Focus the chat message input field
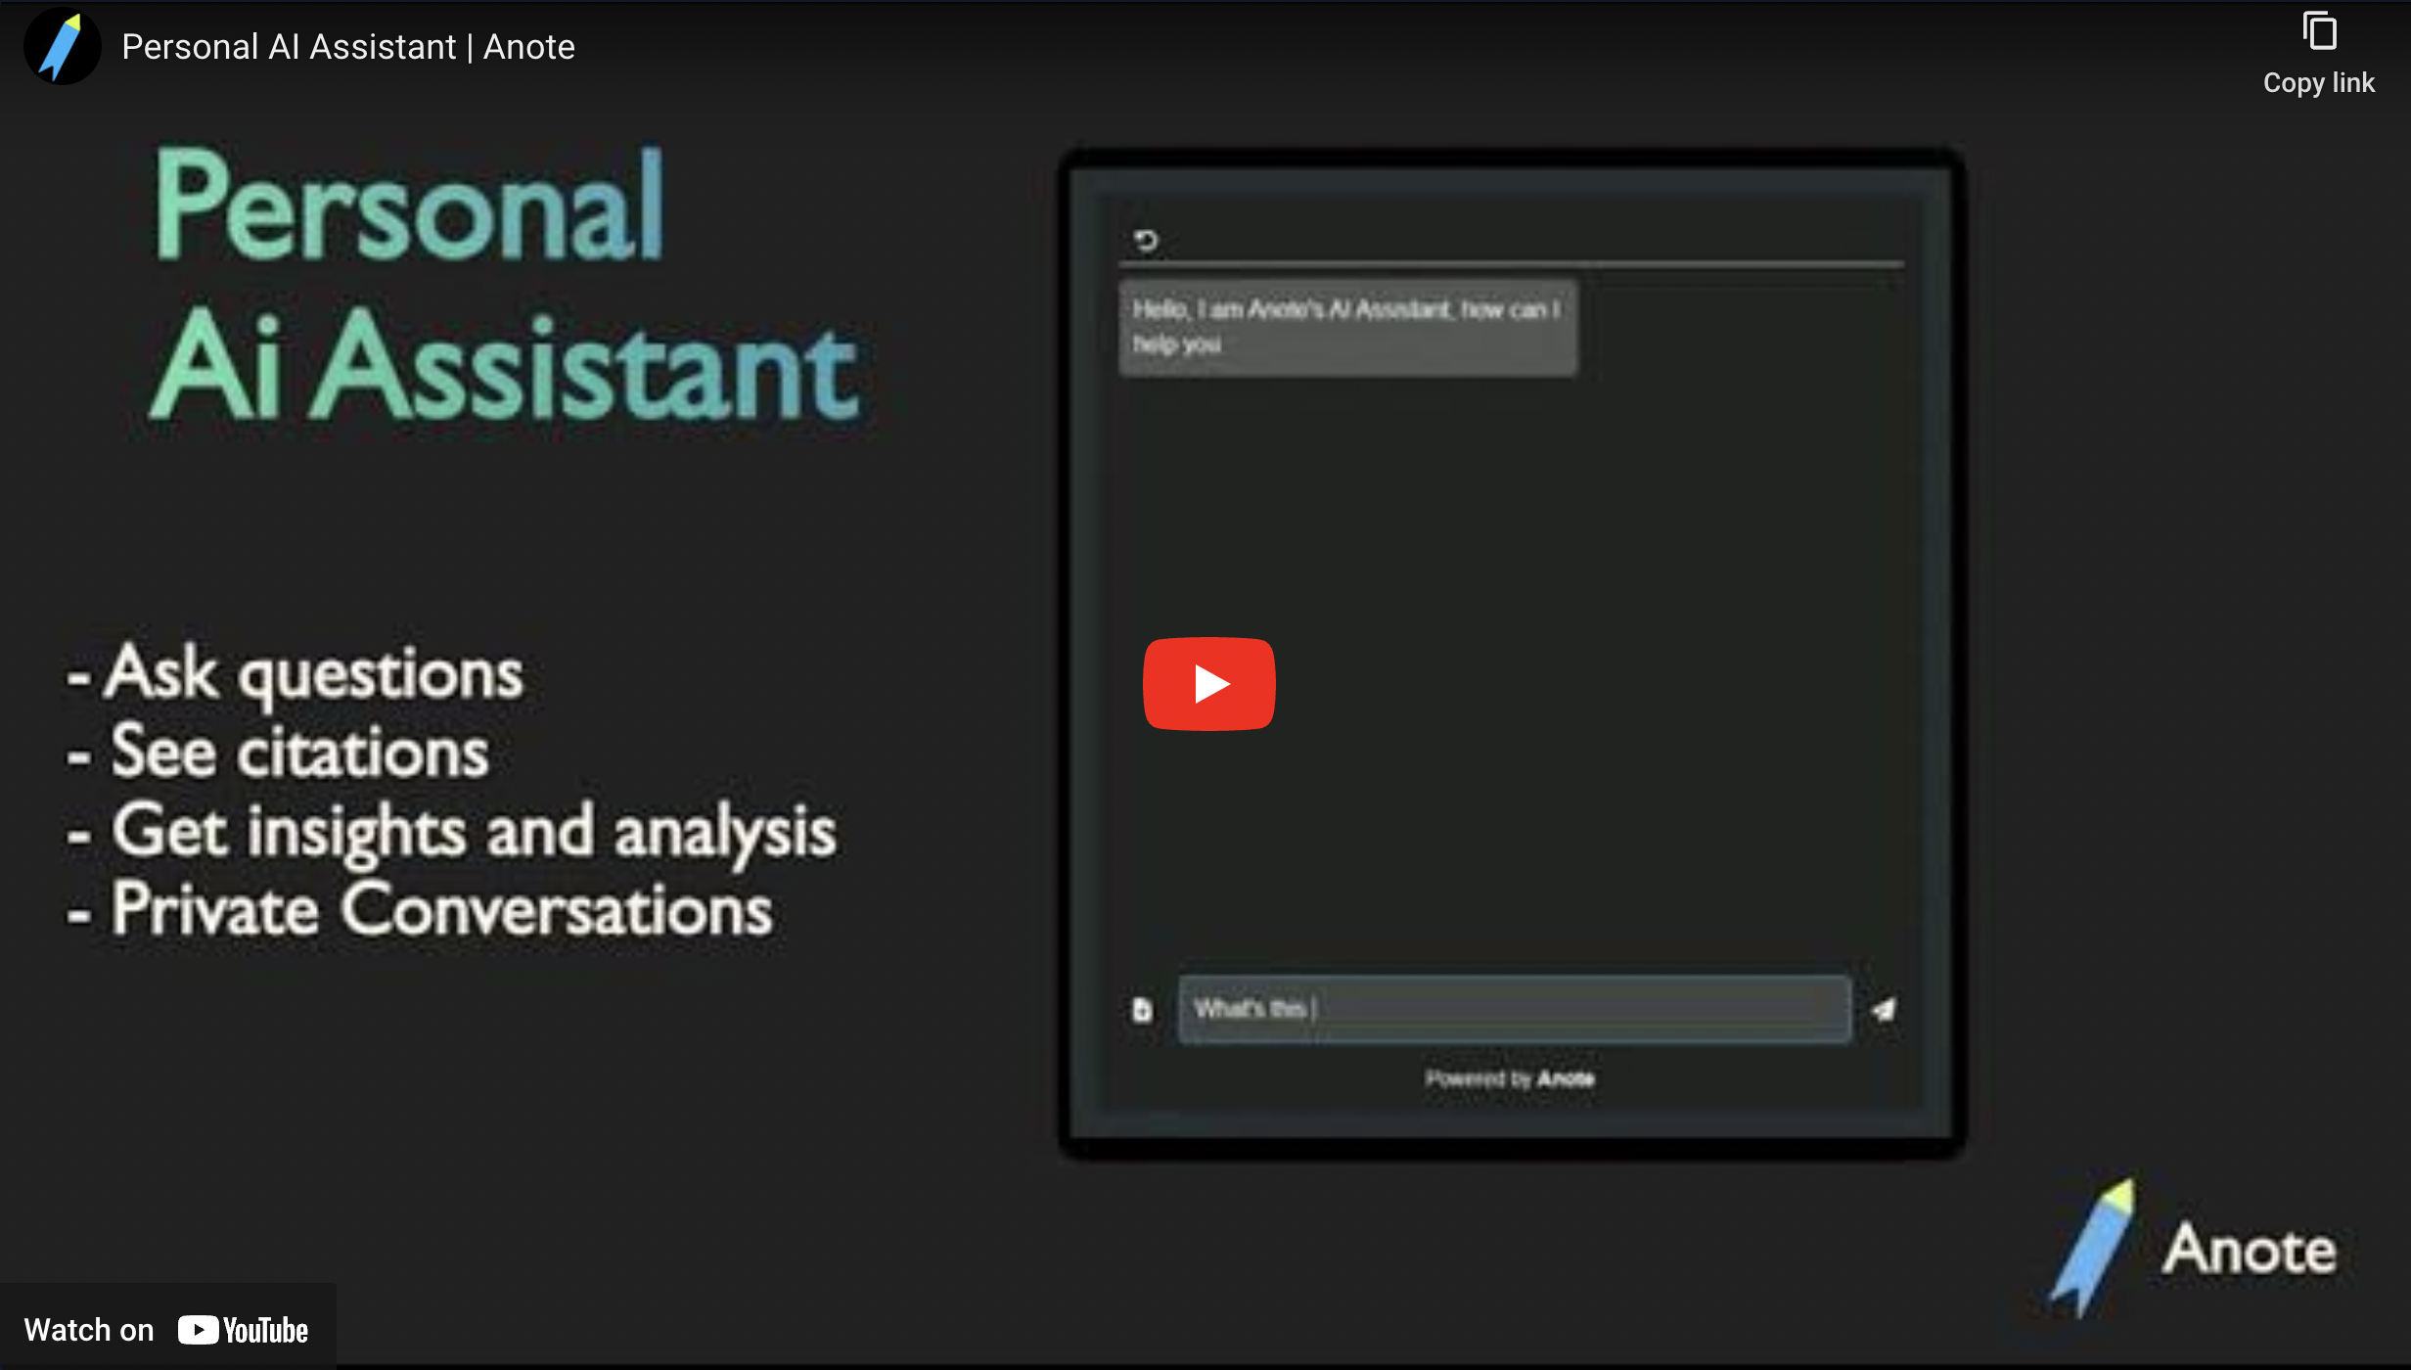 (1515, 1009)
